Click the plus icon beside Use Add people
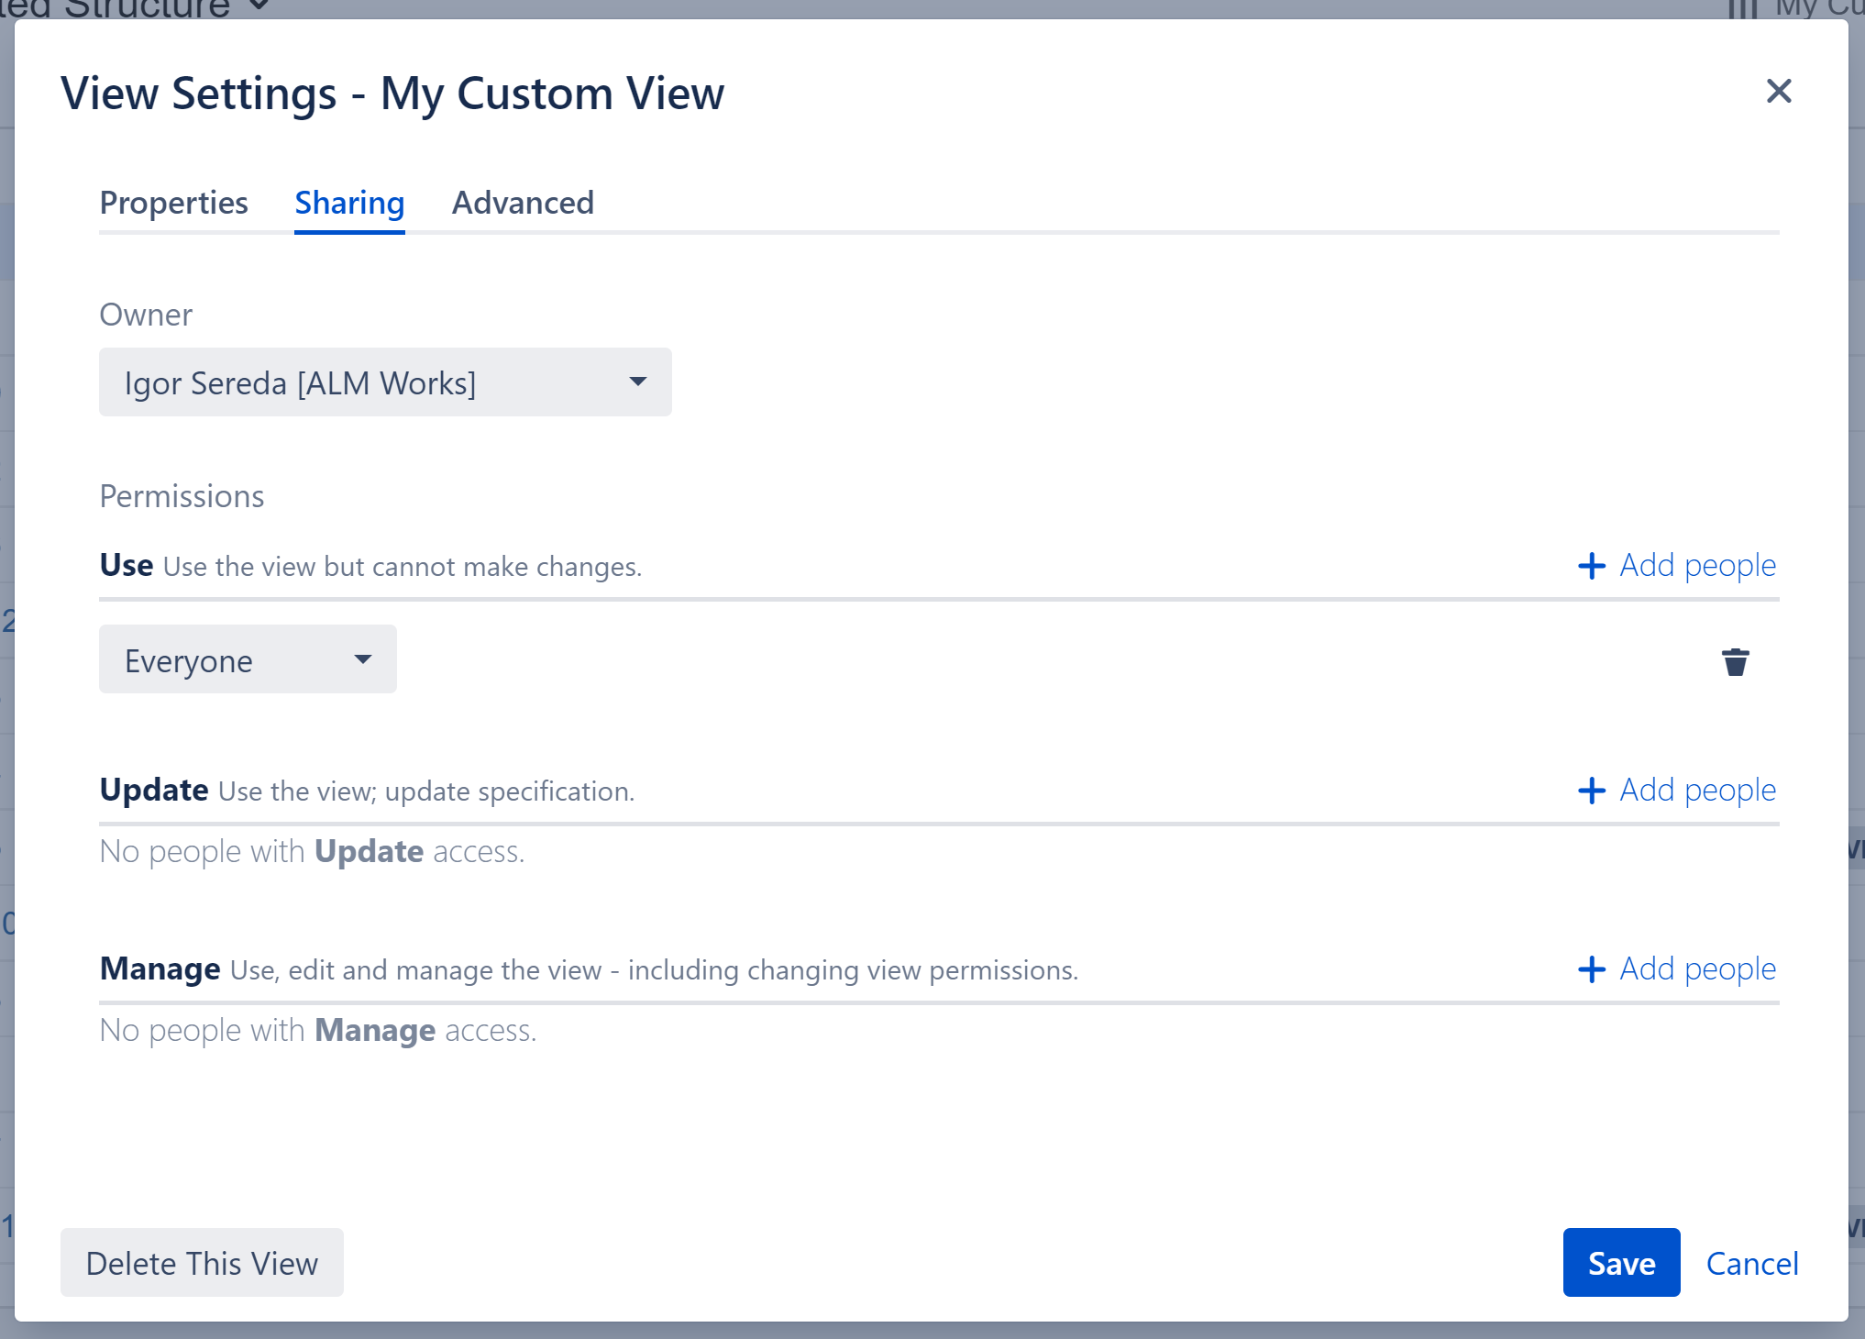The width and height of the screenshot is (1865, 1339). 1592,566
